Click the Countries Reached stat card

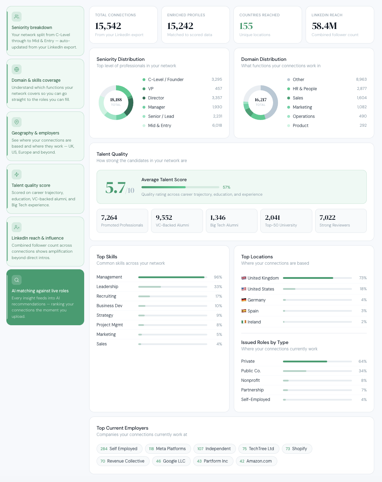point(268,25)
